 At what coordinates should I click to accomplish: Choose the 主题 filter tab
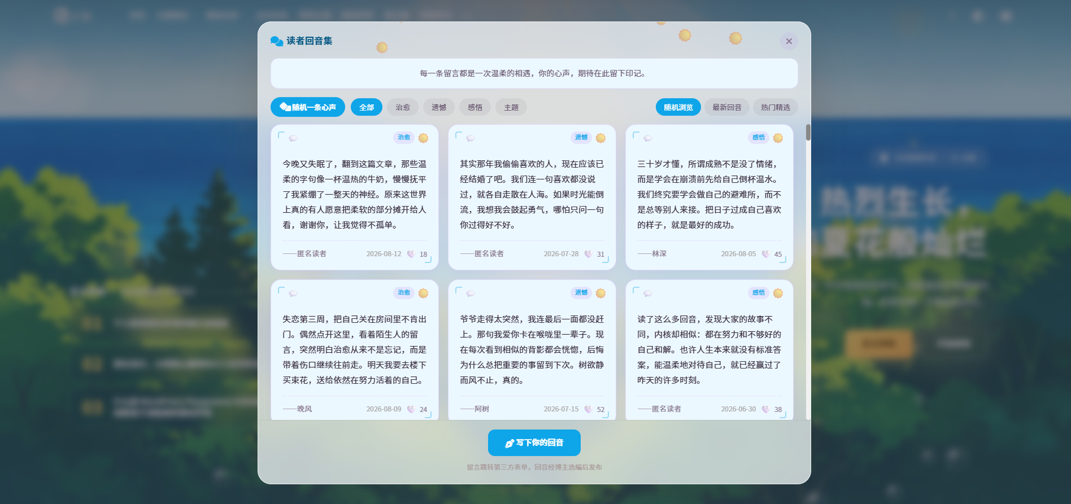(x=511, y=107)
